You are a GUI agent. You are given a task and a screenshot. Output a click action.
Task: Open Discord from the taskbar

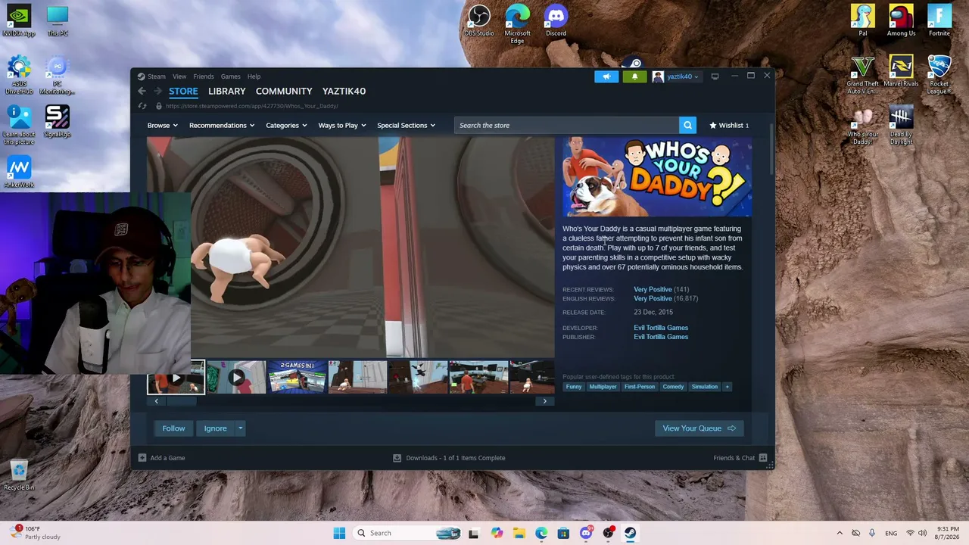586,533
